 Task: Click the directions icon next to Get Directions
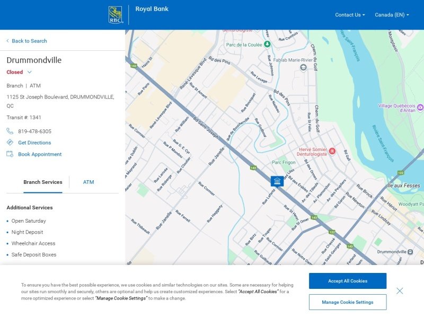pos(10,143)
